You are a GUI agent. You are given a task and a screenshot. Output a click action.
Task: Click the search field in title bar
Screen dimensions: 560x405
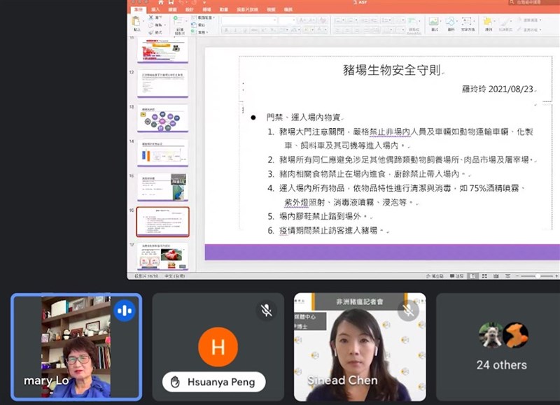[x=534, y=2]
